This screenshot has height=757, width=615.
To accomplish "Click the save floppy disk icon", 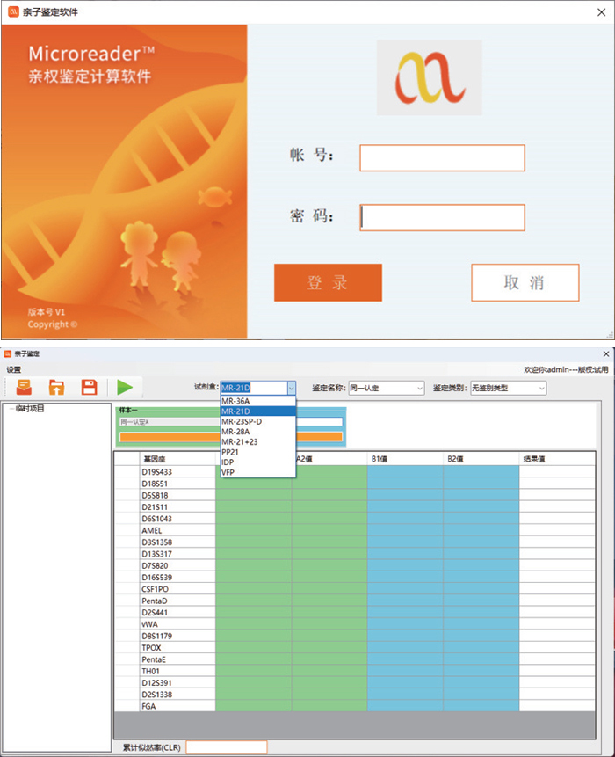I will click(x=89, y=387).
